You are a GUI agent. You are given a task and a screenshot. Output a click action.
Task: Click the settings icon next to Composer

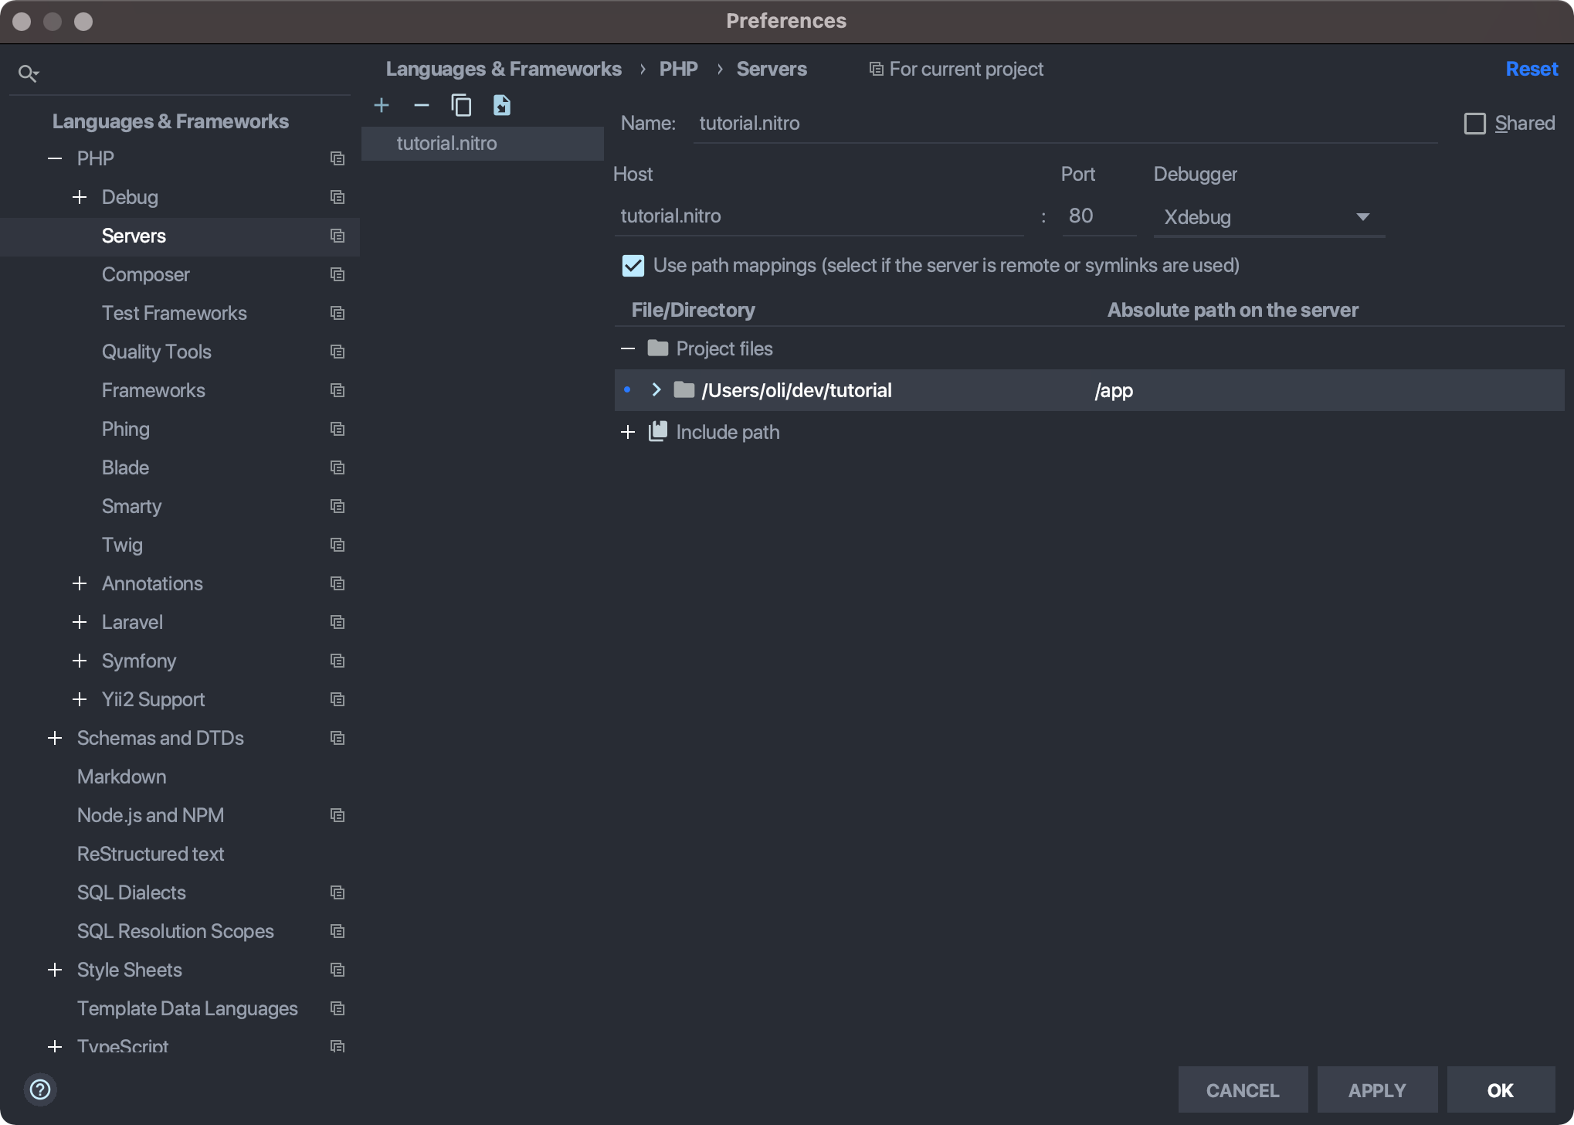point(338,274)
